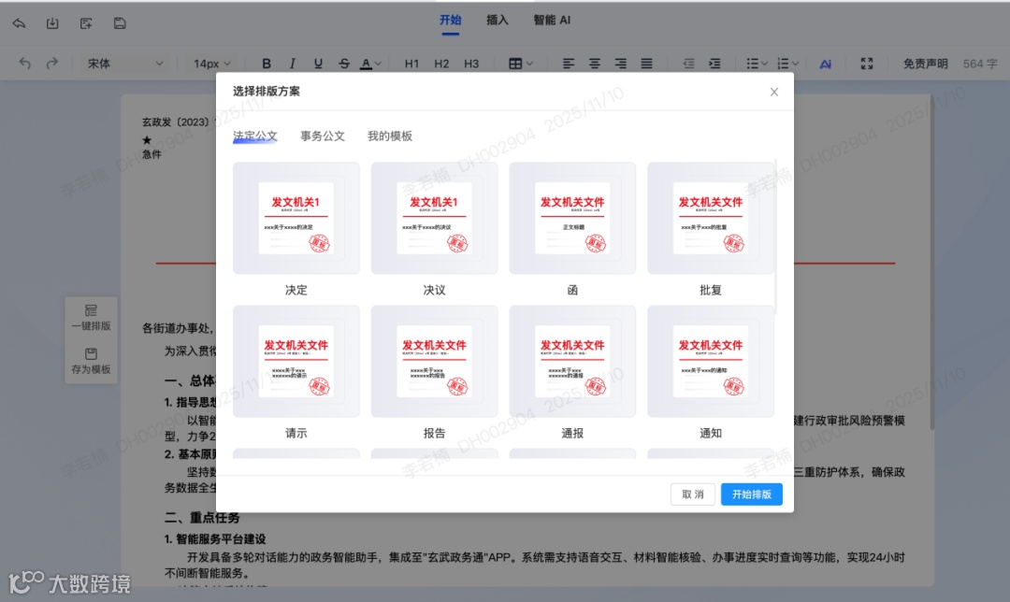Choose the 请示 template thumbnail

[296, 361]
